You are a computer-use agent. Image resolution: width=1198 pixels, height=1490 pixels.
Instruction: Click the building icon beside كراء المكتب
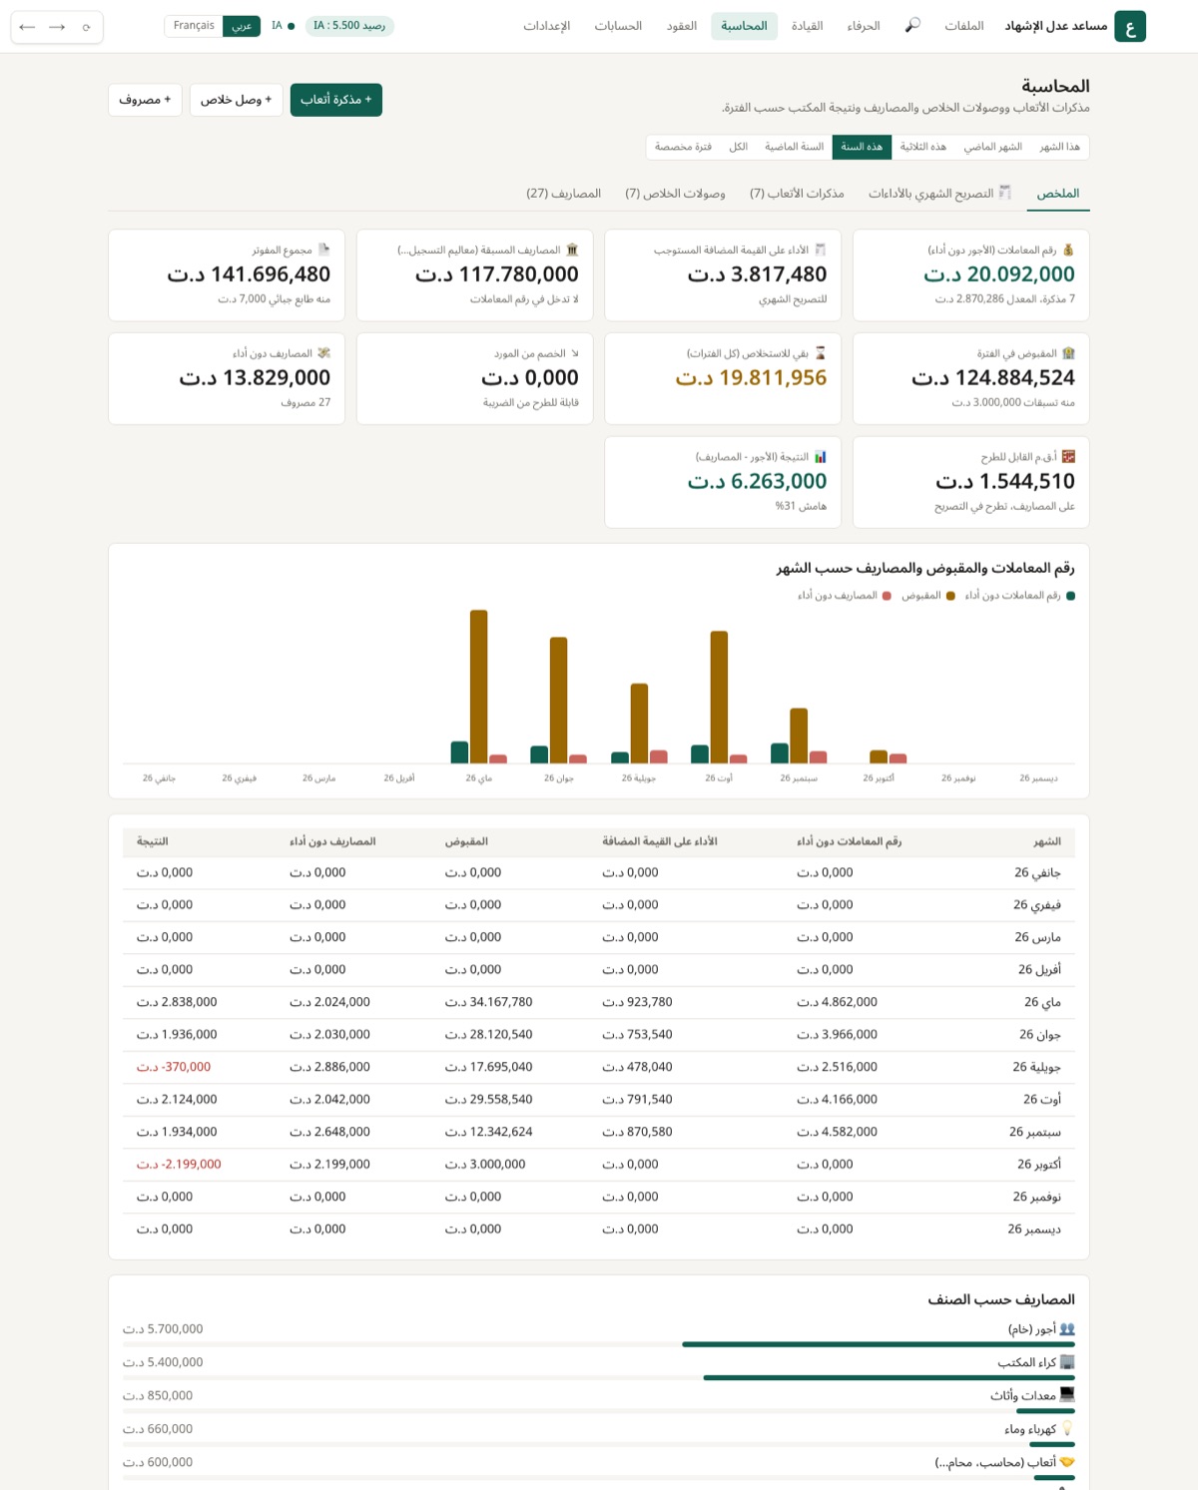(1067, 1362)
